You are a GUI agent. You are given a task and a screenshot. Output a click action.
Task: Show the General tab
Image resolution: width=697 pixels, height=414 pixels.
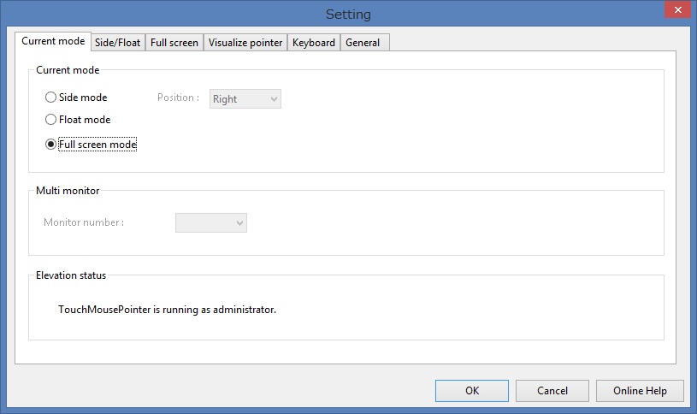coord(363,43)
